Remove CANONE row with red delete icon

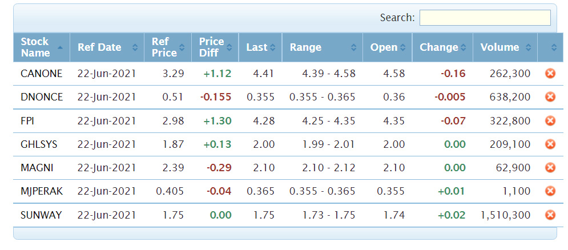(x=550, y=74)
